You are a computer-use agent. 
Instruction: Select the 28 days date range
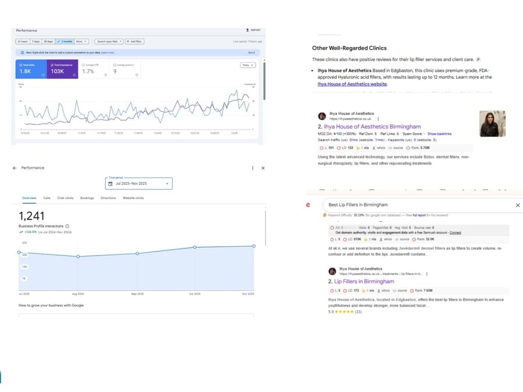click(48, 41)
